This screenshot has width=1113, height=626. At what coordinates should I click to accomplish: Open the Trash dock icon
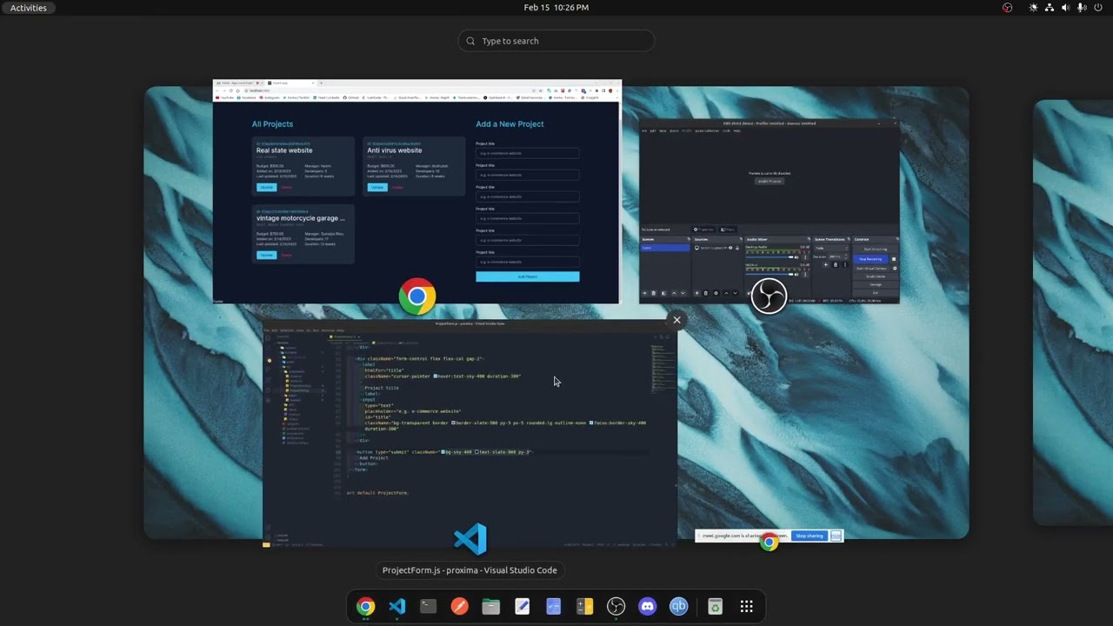click(x=715, y=607)
